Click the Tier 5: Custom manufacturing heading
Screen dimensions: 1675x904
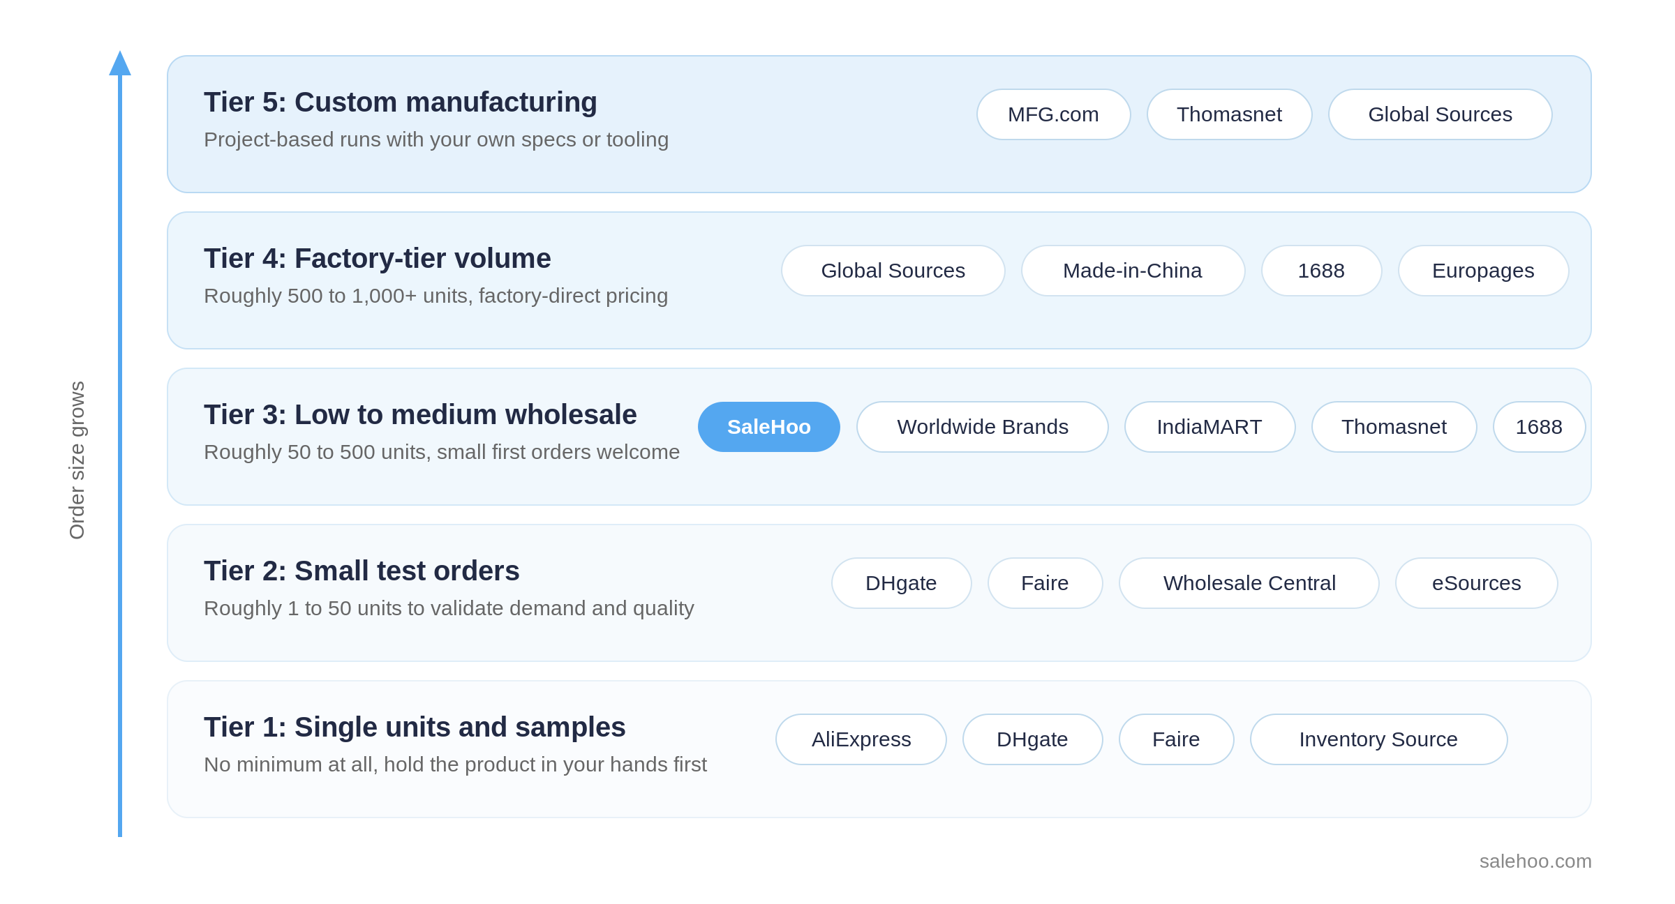(x=401, y=103)
